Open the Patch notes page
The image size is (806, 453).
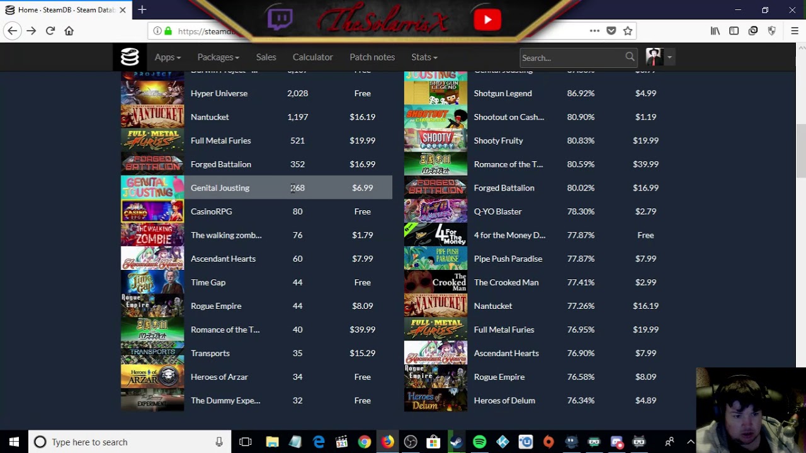pyautogui.click(x=372, y=57)
